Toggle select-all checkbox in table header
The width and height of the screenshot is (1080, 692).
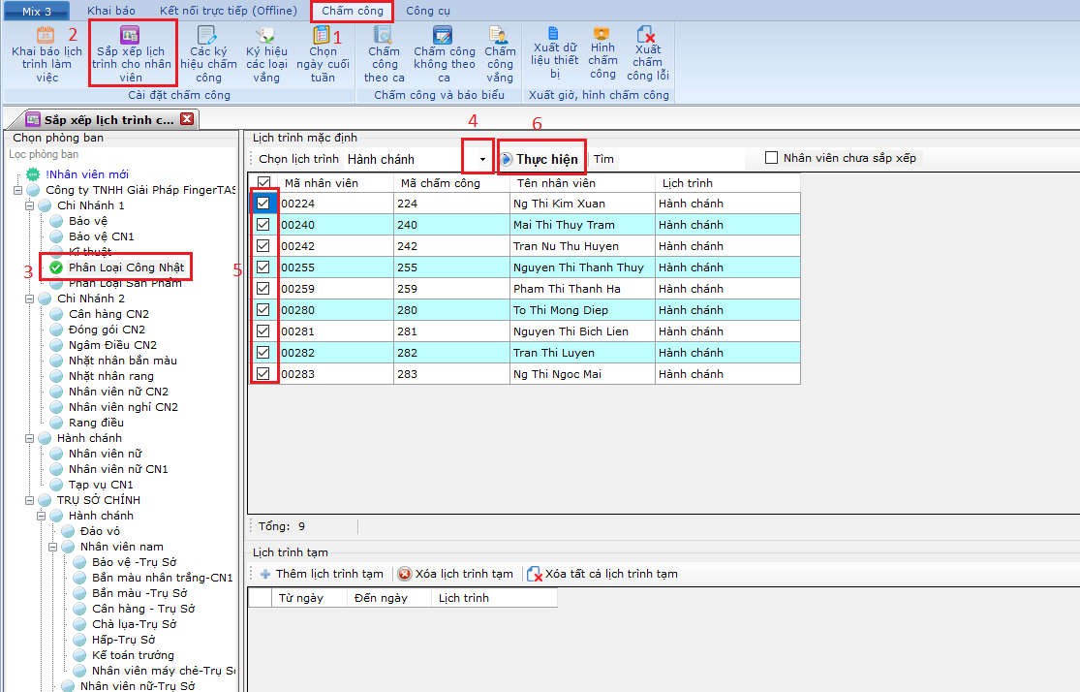pyautogui.click(x=263, y=182)
